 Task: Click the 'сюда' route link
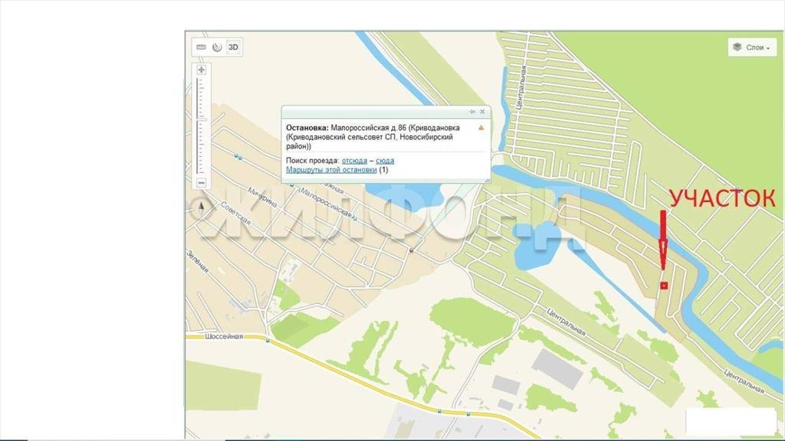385,160
